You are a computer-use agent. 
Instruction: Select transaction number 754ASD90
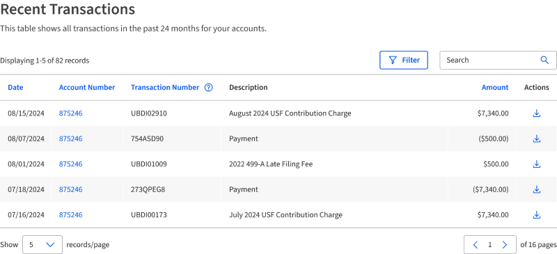point(148,138)
